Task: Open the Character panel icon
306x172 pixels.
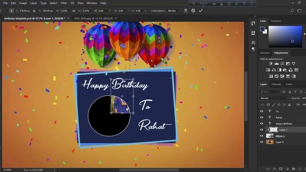Action: point(253,43)
